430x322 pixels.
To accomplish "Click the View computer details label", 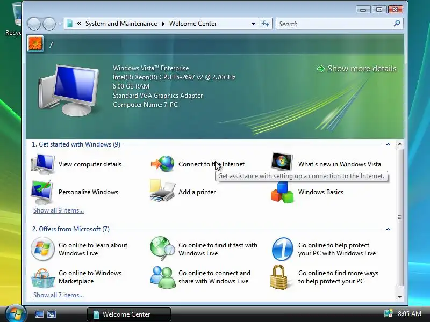I will (x=90, y=164).
